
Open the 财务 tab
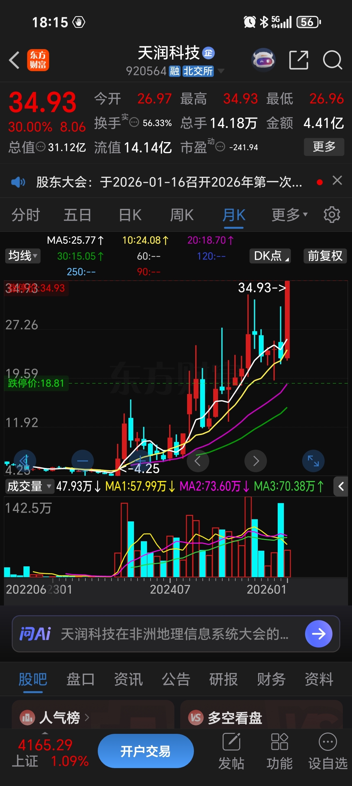271,679
